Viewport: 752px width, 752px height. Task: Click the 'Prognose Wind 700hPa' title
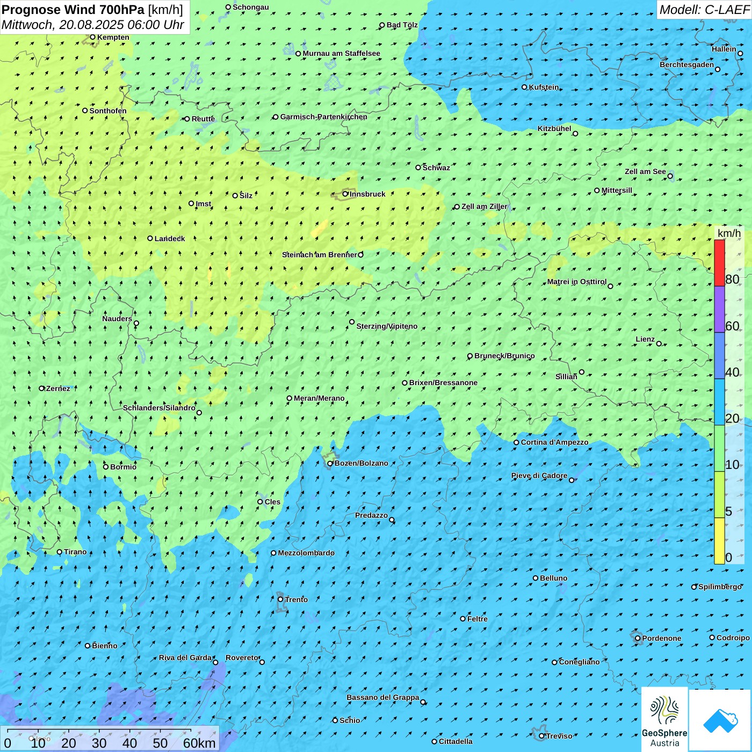tap(73, 10)
